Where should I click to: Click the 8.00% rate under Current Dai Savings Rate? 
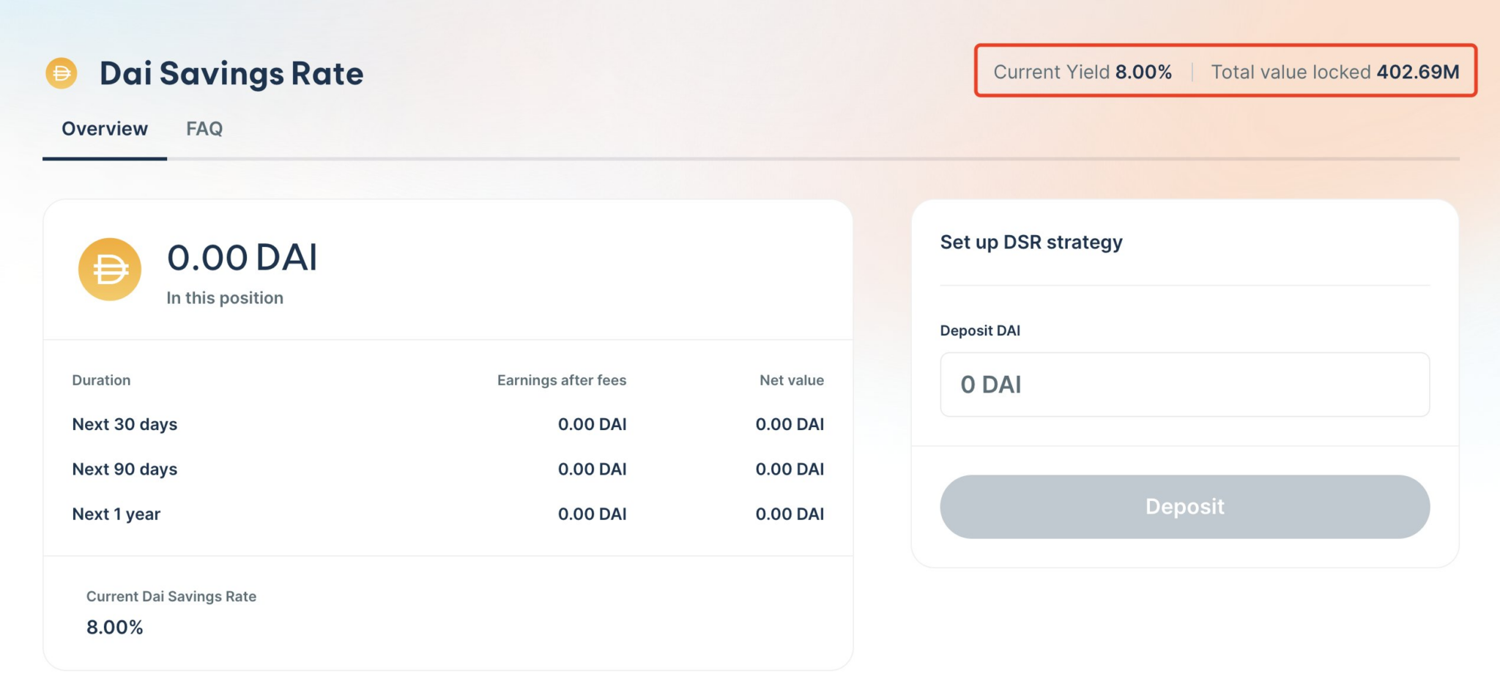[x=115, y=627]
